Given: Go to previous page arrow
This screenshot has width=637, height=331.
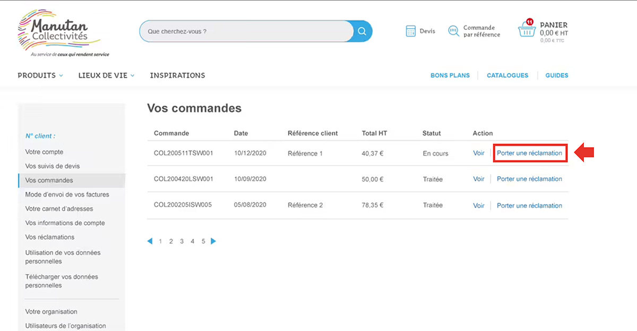Looking at the screenshot, I should [150, 241].
